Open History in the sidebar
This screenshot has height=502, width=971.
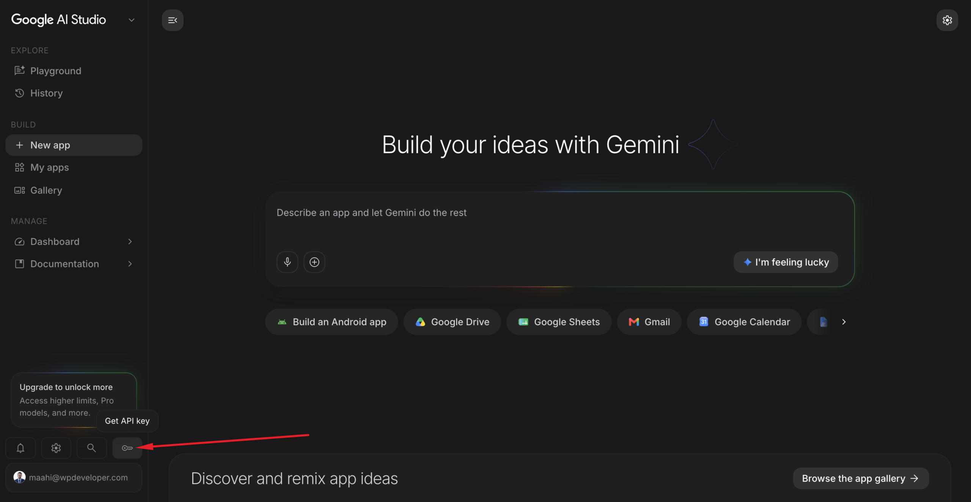click(74, 93)
